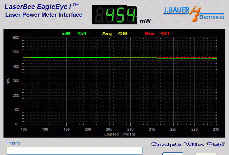Click the green mW legend label
The height and width of the screenshot is (155, 229).
click(x=66, y=33)
